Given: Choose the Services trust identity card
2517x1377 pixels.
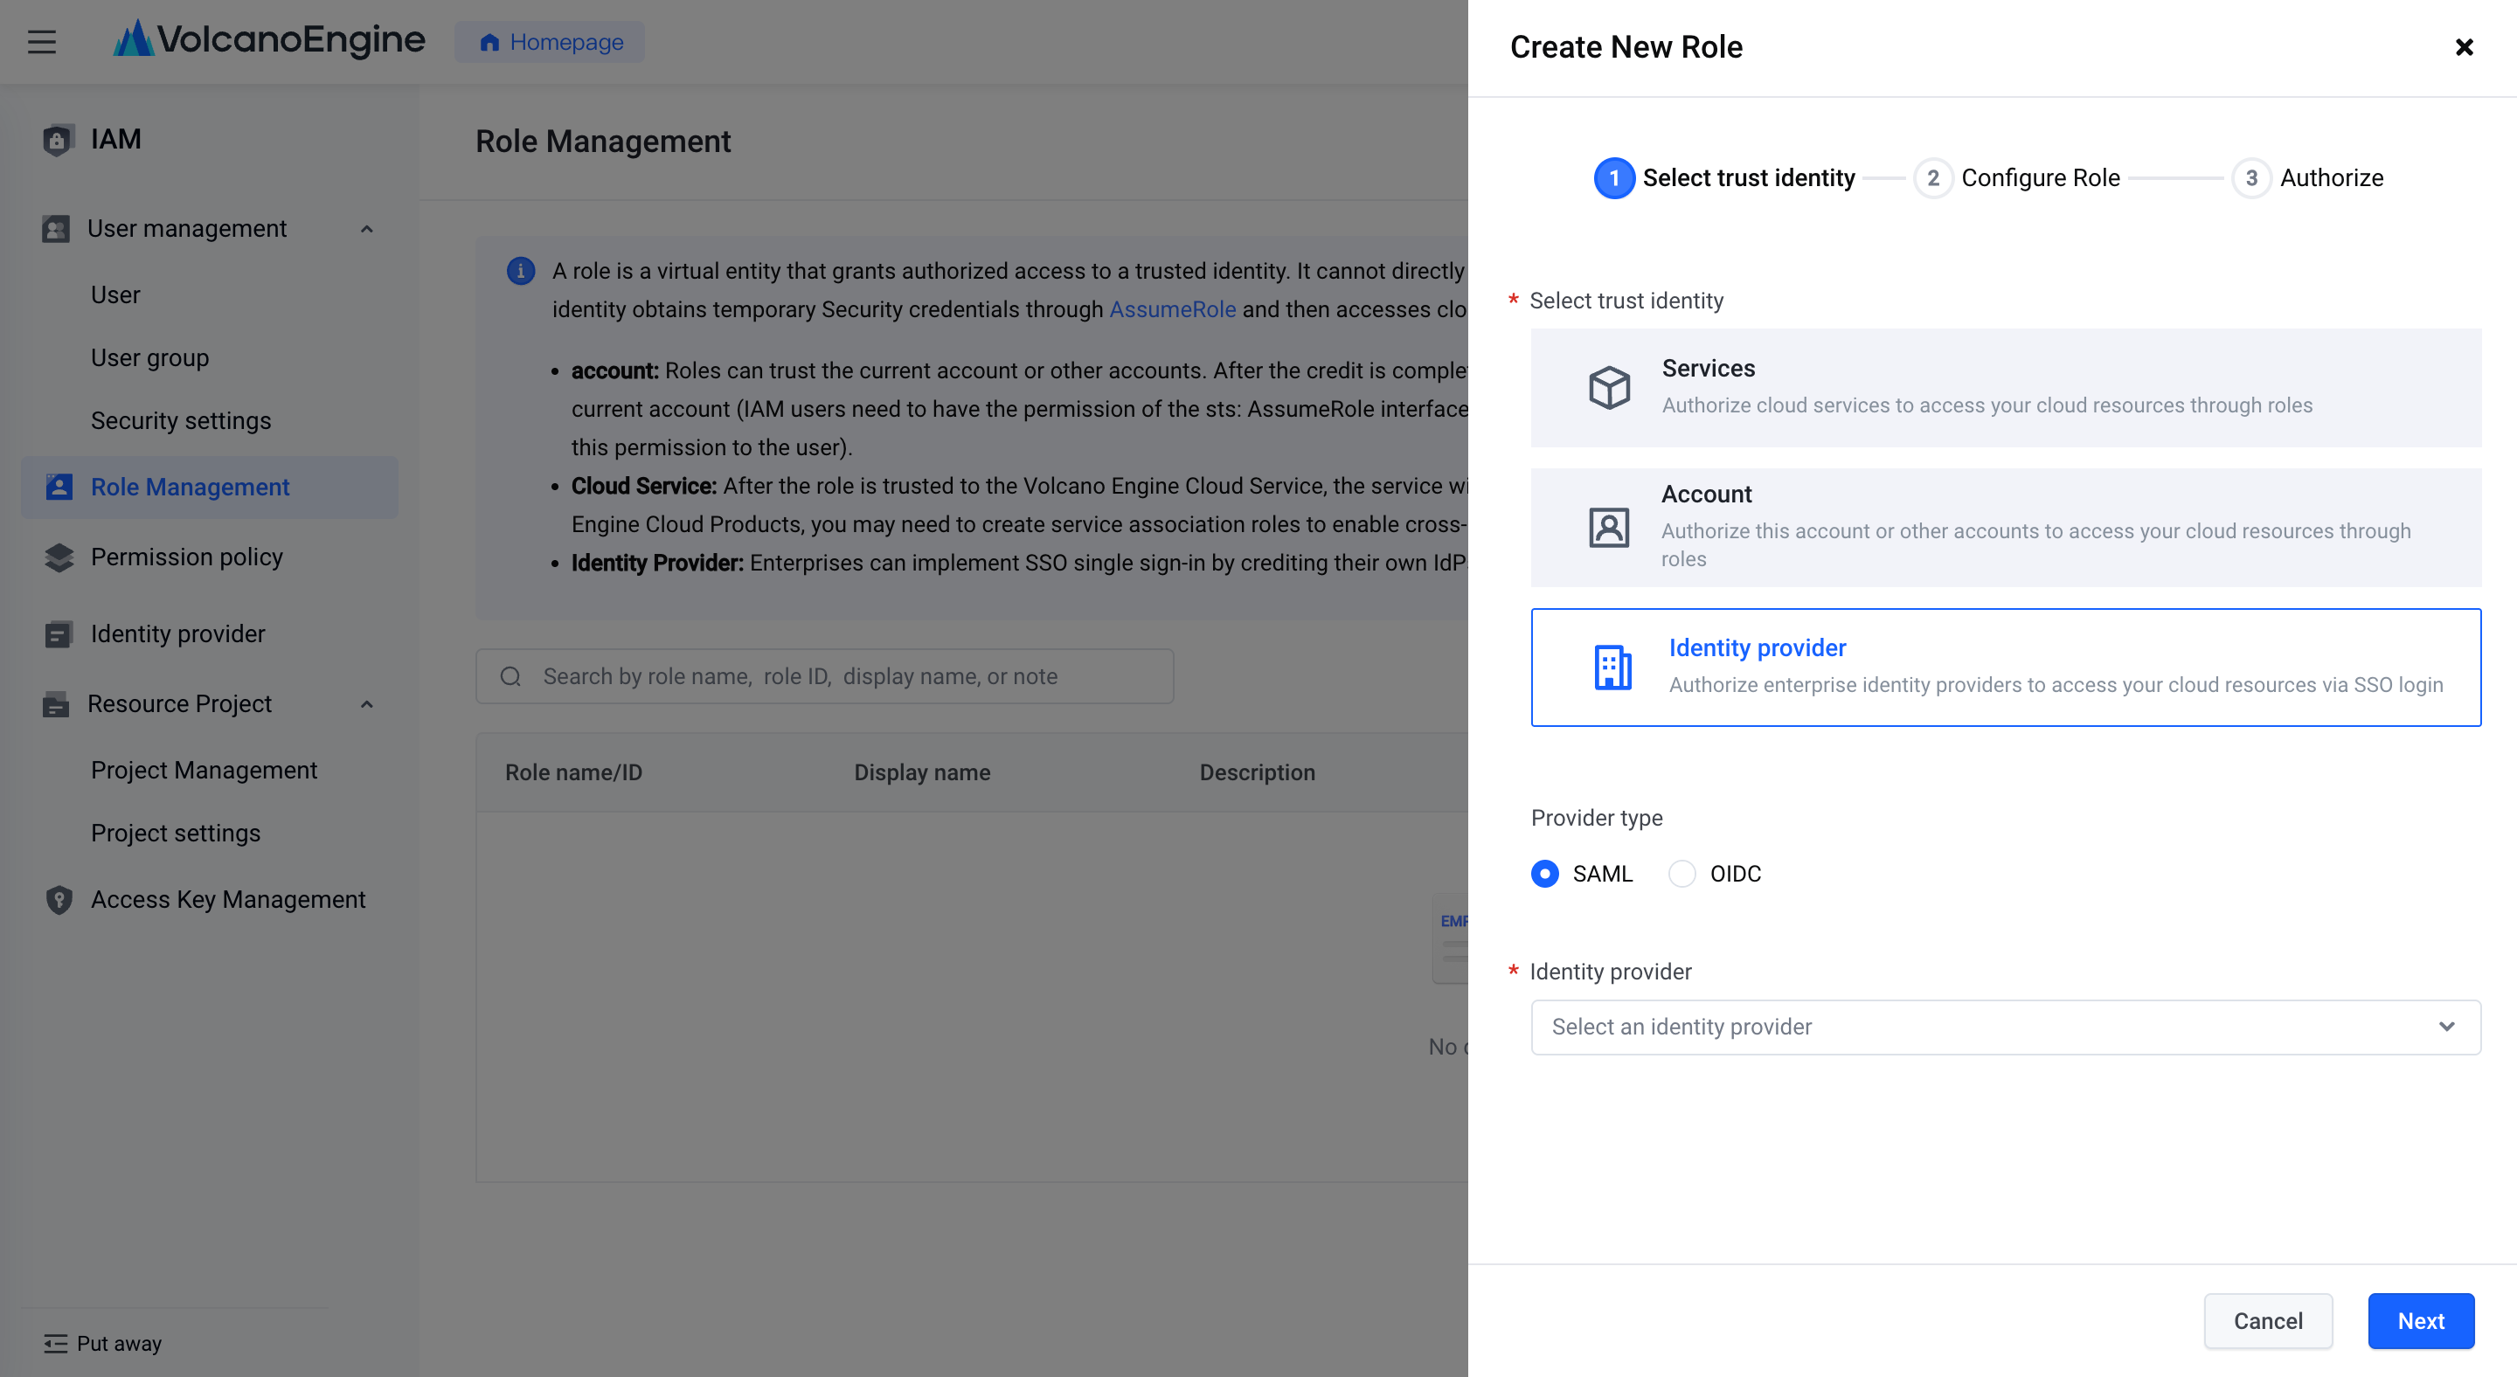Looking at the screenshot, I should click(x=2005, y=388).
